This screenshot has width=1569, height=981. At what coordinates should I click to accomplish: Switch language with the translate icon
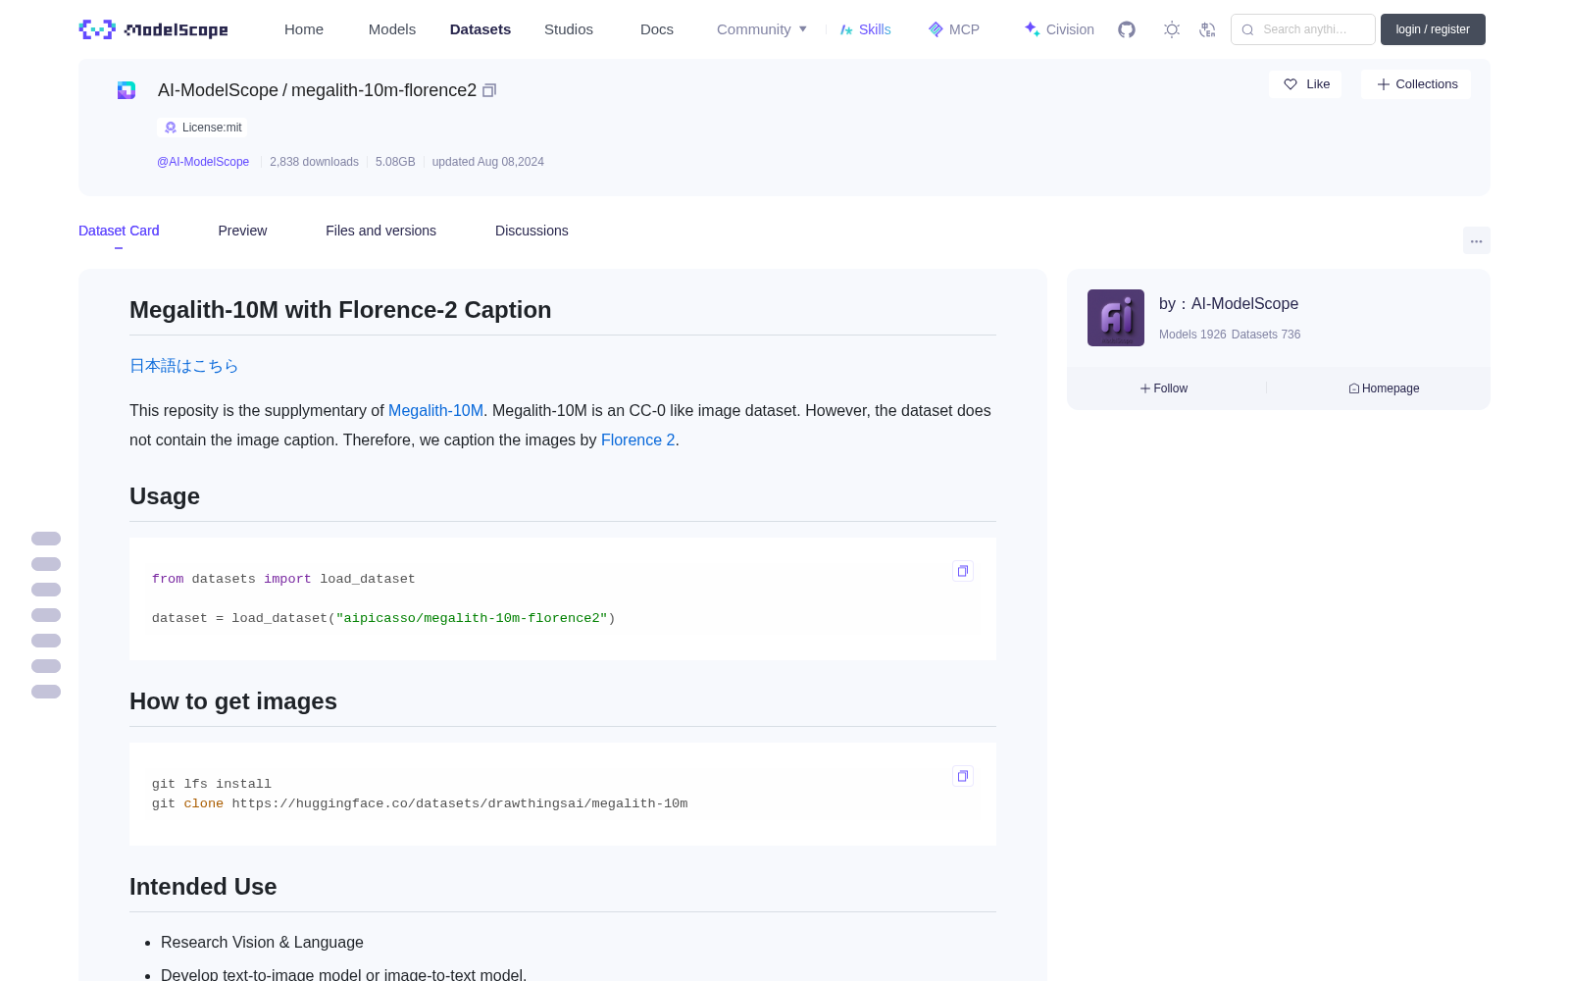1207,29
